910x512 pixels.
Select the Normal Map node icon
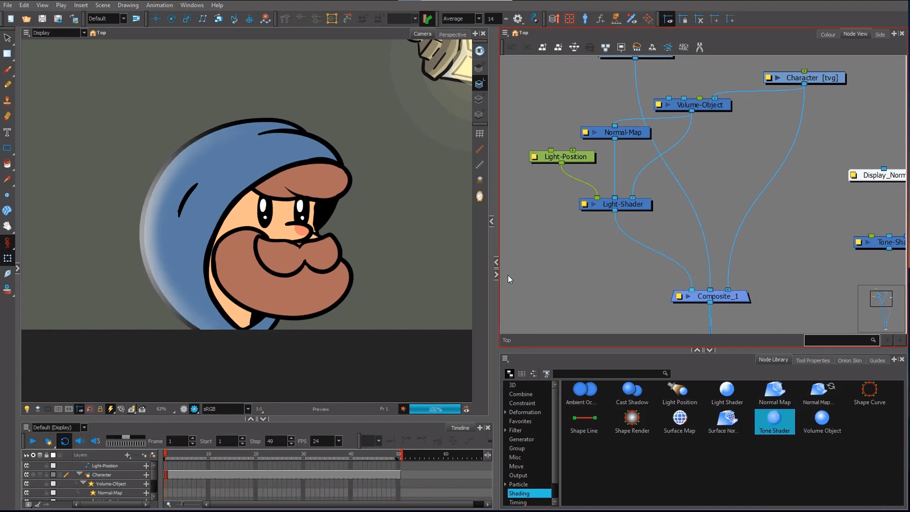point(774,389)
